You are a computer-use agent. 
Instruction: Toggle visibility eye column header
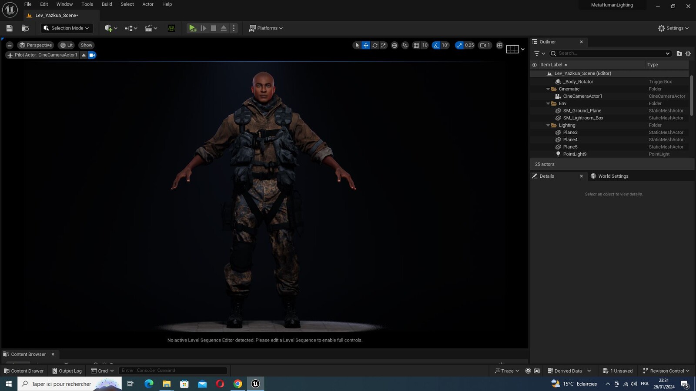(x=534, y=65)
